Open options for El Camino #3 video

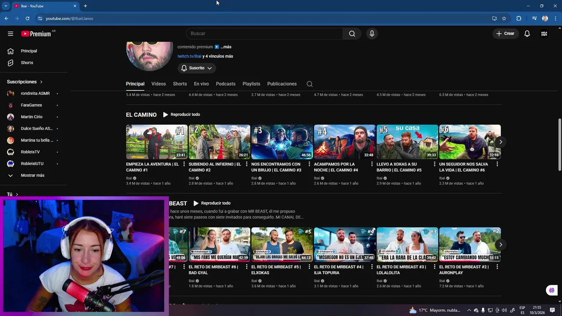coord(309,164)
